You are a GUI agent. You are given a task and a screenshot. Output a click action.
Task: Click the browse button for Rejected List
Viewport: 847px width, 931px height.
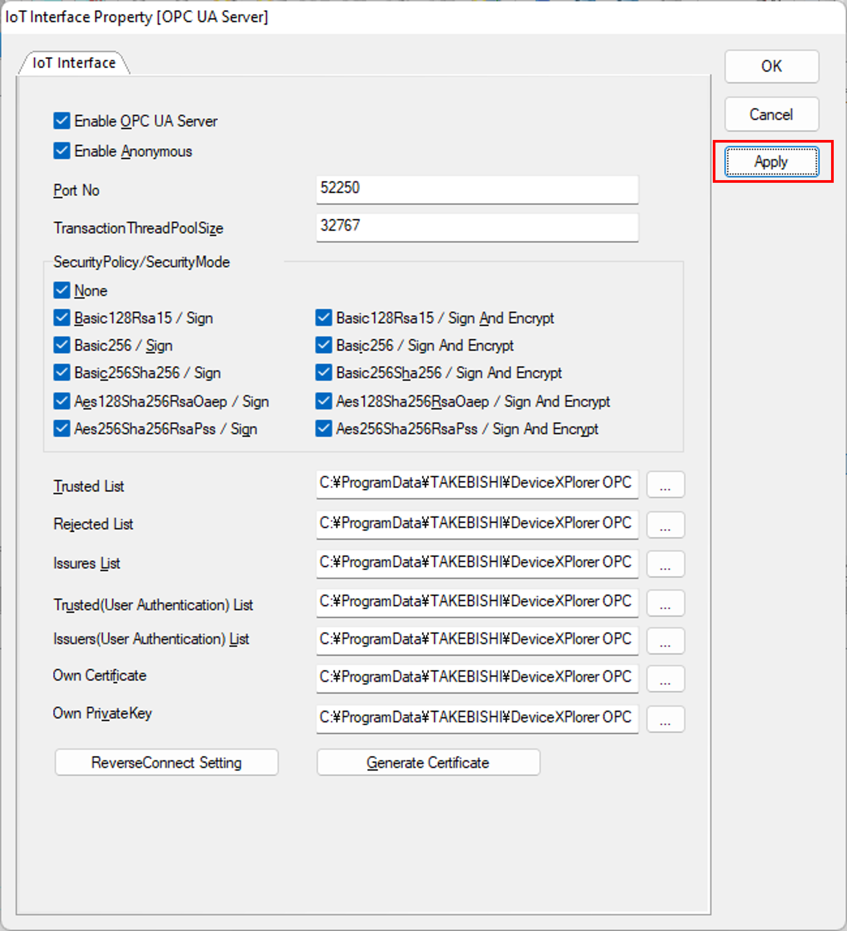coord(665,524)
